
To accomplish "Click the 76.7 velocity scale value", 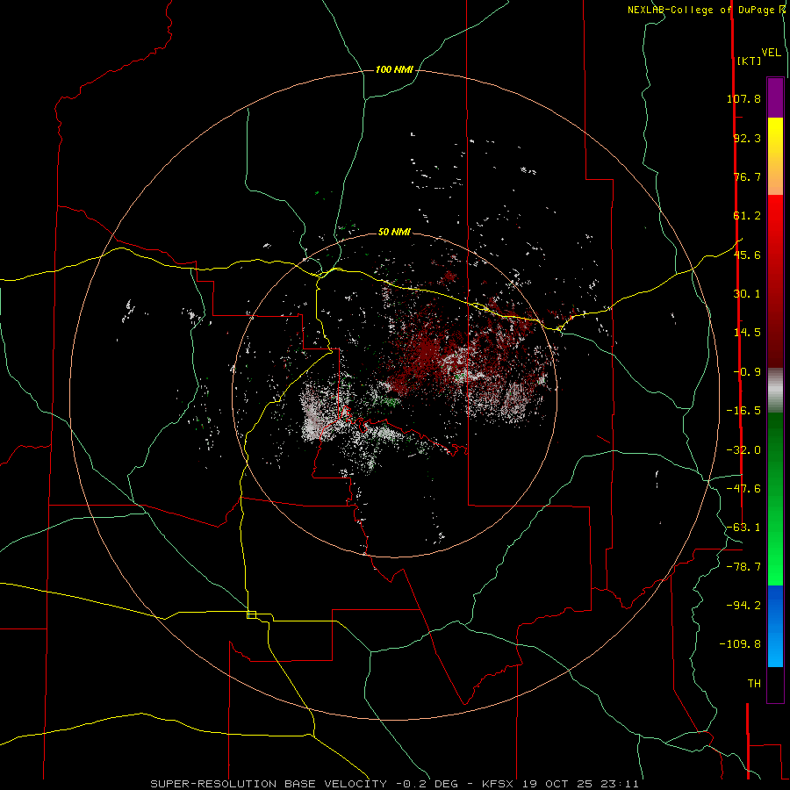I will (747, 176).
